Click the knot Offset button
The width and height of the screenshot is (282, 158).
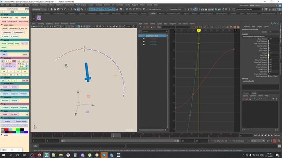(x=13, y=22)
